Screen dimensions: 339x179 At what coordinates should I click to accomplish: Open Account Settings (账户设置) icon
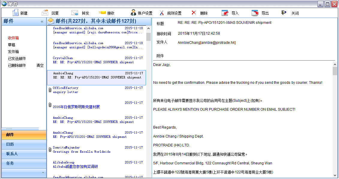pos(133,13)
